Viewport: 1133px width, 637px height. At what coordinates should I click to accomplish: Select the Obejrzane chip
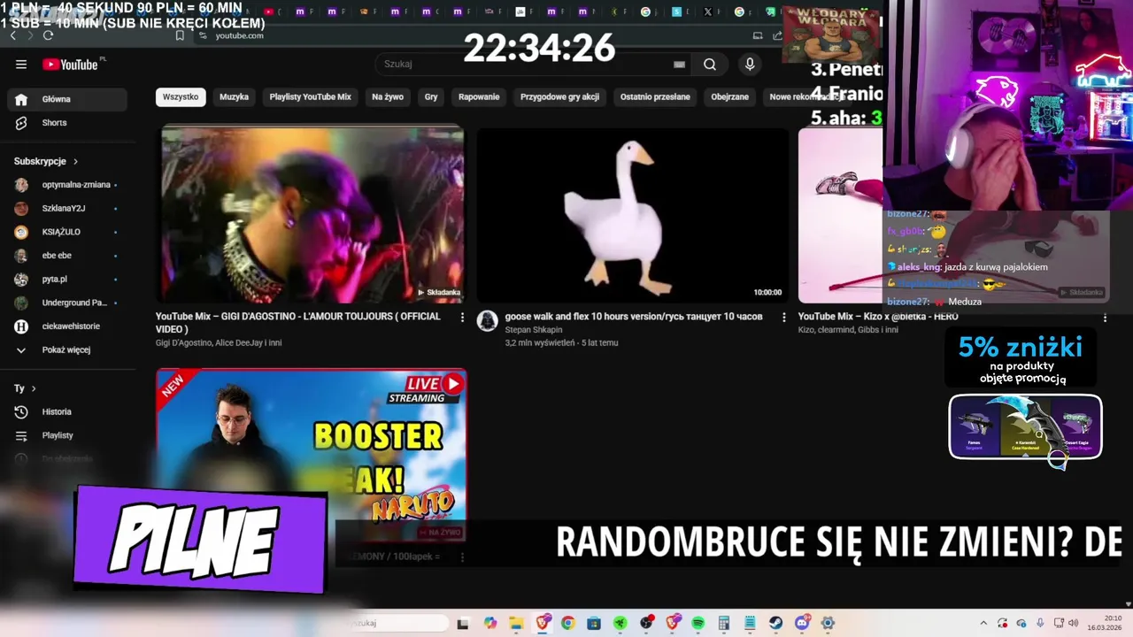[729, 96]
